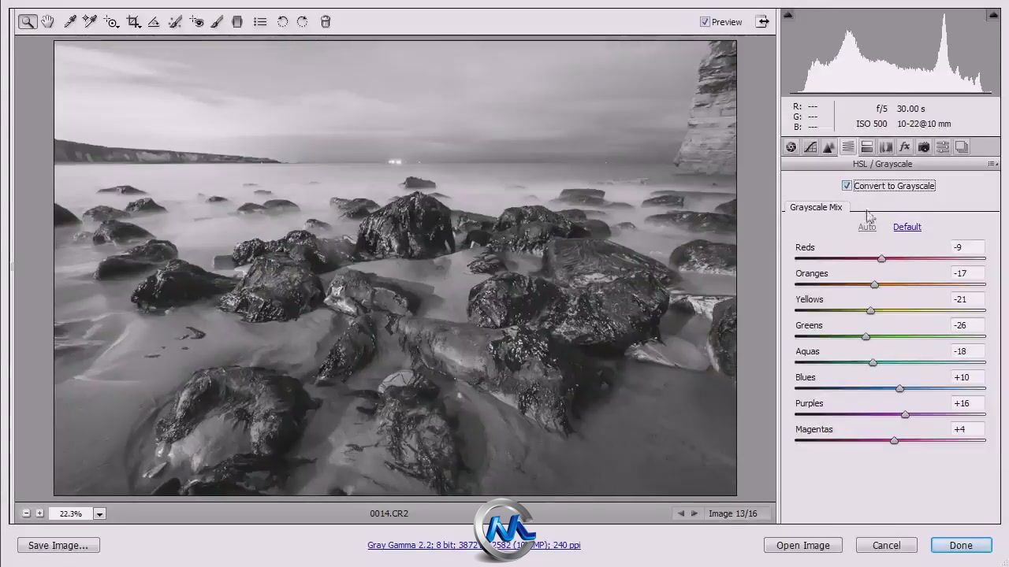Toggle full screen mode icon
The height and width of the screenshot is (567, 1009).
(762, 22)
